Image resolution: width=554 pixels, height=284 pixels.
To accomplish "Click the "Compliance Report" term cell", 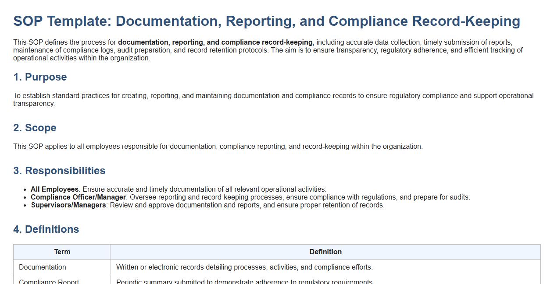I will click(49, 281).
